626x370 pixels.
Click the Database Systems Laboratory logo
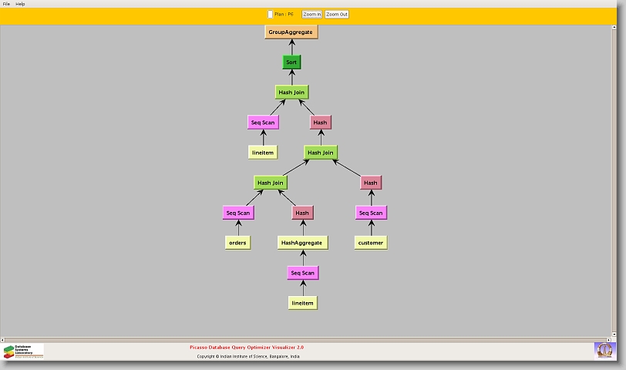tap(23, 351)
